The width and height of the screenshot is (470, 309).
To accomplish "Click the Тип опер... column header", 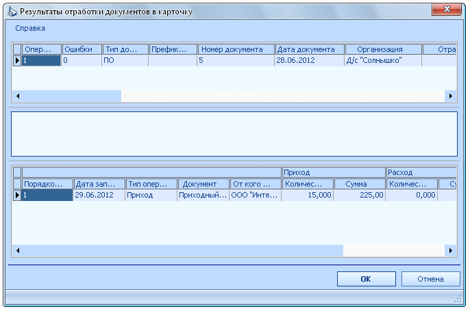I will point(151,184).
